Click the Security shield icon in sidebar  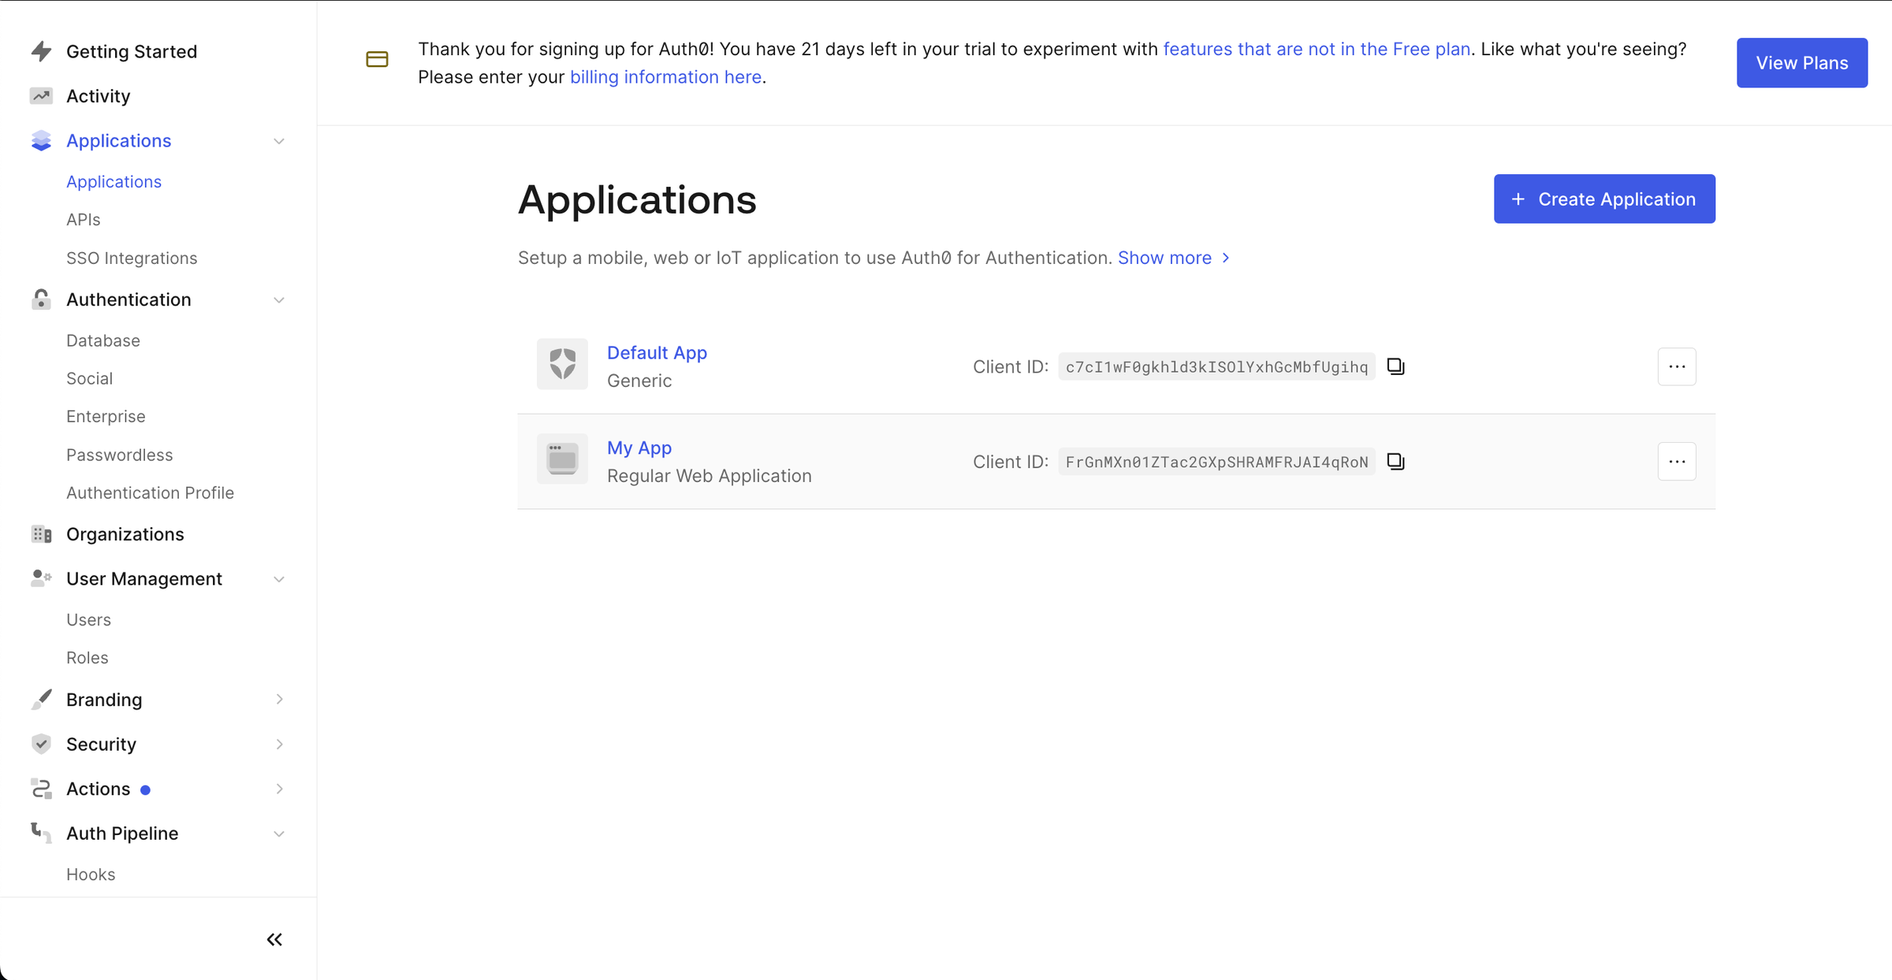pyautogui.click(x=41, y=744)
